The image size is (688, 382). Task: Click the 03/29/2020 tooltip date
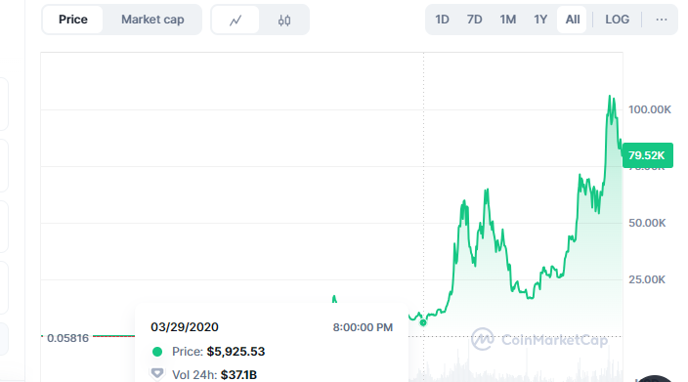point(185,327)
